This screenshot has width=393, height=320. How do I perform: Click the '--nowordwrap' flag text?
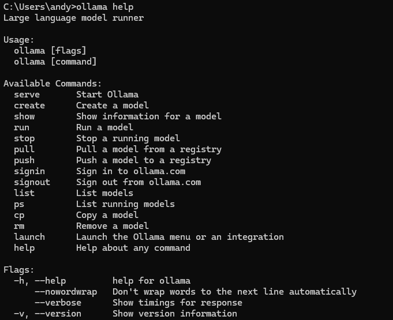pos(66,292)
